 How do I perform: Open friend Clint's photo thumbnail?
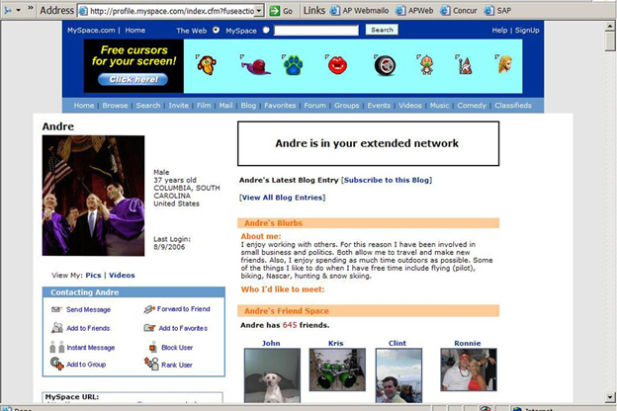coord(398,375)
